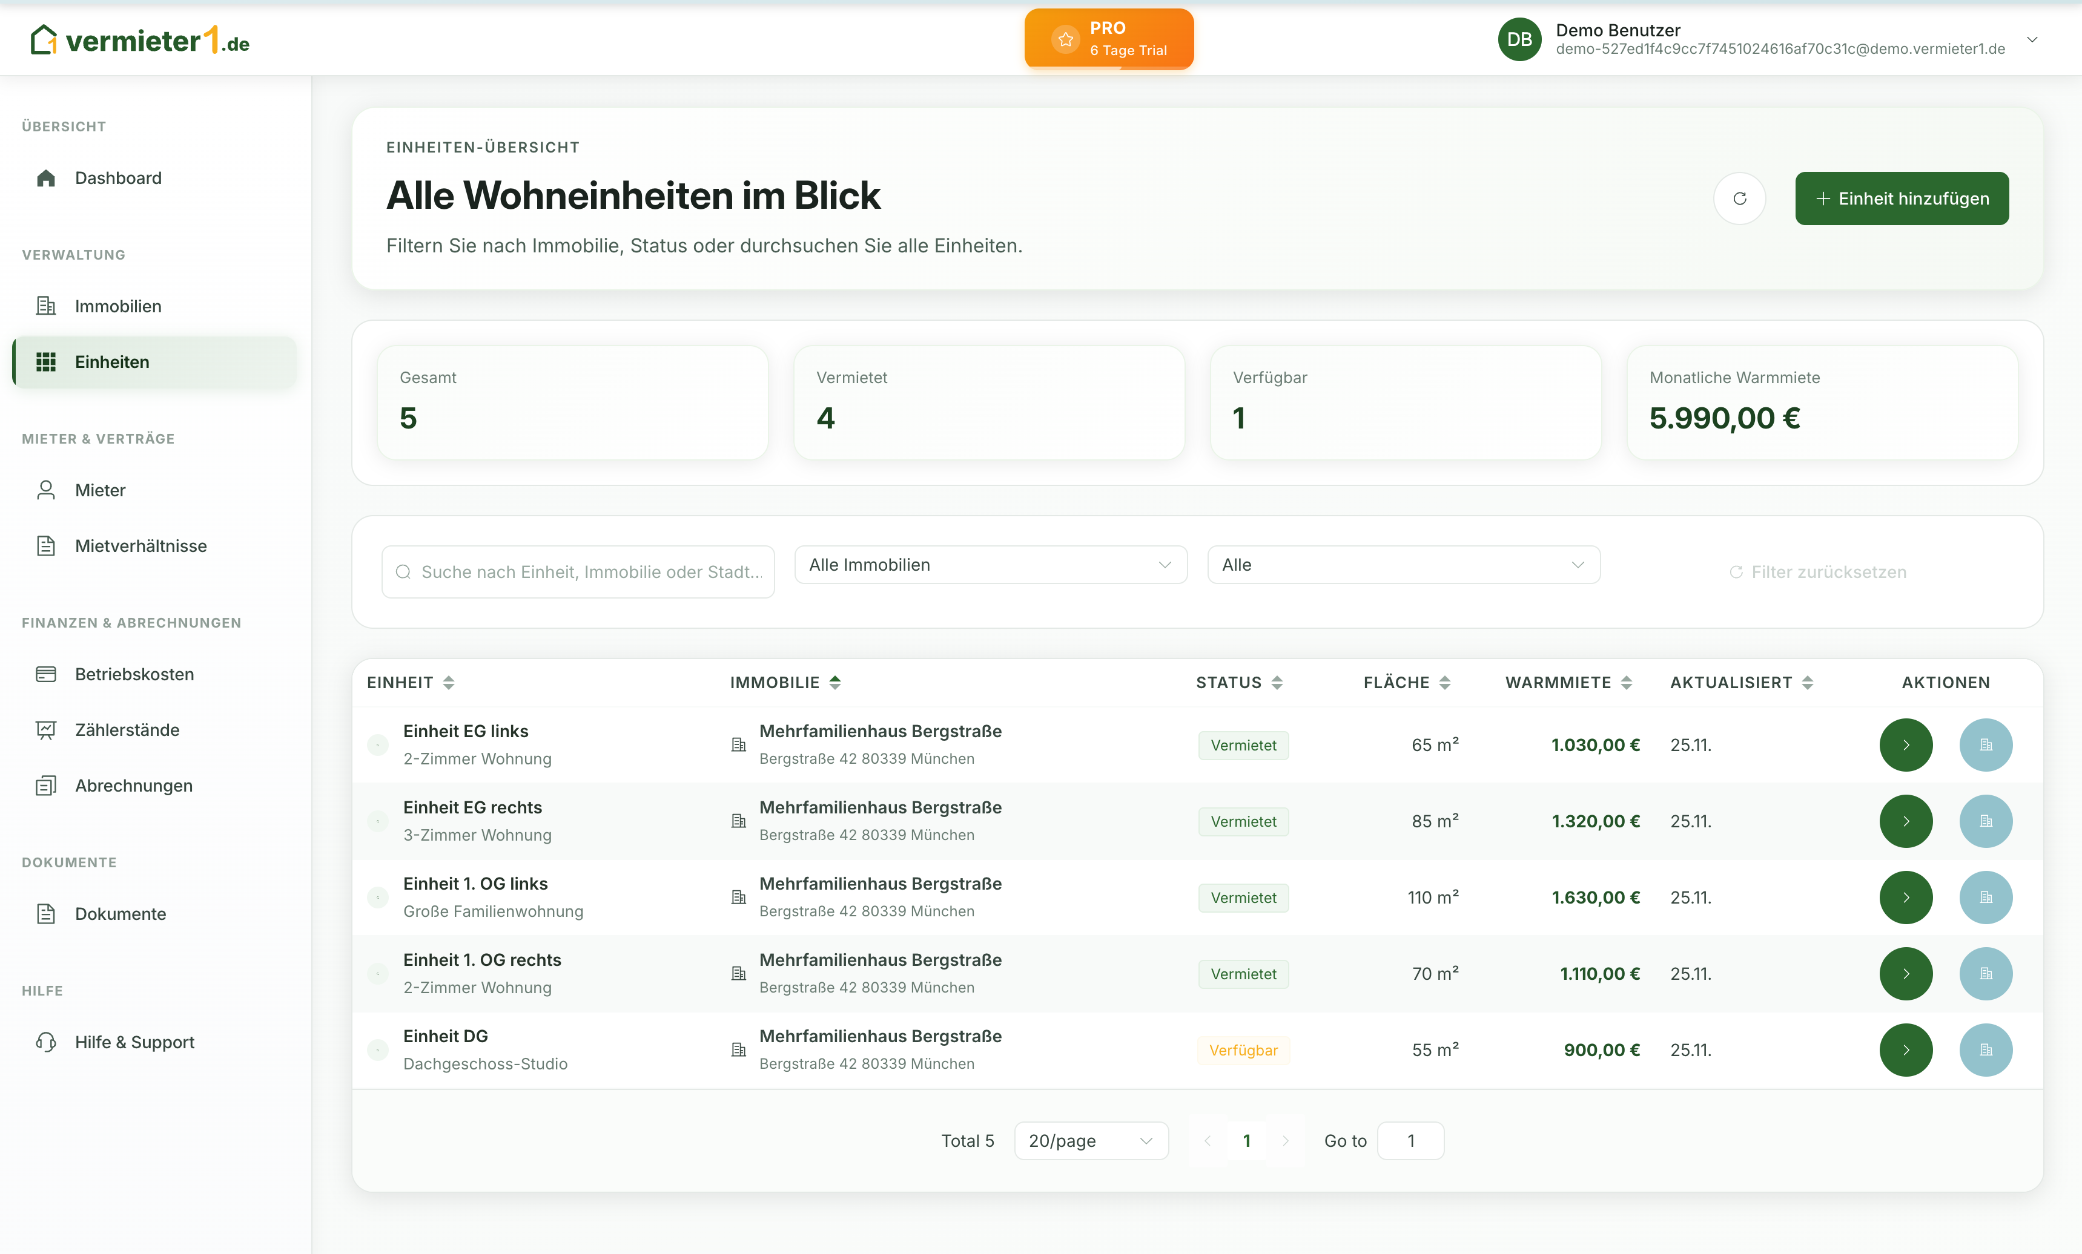Click Einheit hinzufügen
Image resolution: width=2082 pixels, height=1254 pixels.
click(x=1902, y=199)
